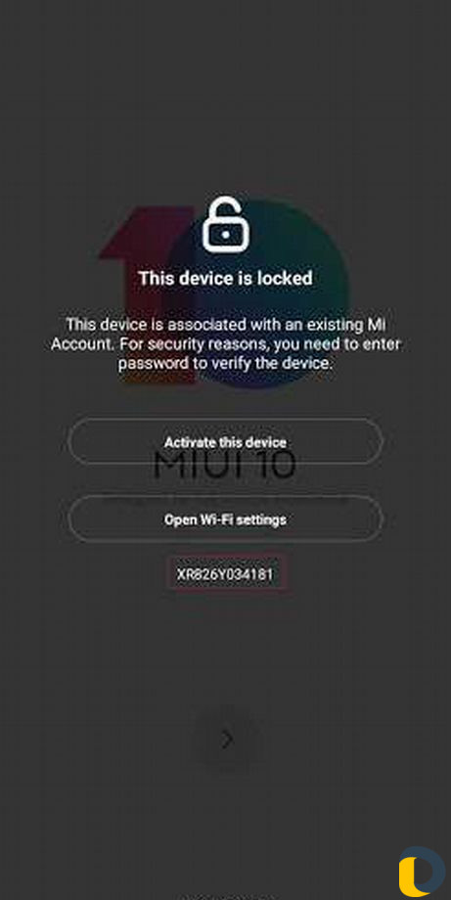Select the device ID XR826Y034181

point(225,574)
